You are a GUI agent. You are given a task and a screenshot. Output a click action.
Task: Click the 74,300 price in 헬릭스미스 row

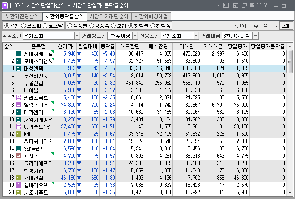point(68,105)
